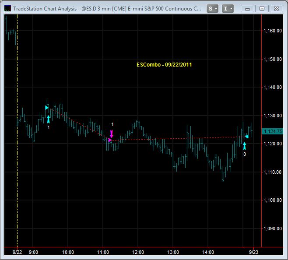This screenshot has width=288, height=260.
Task: Click the current price tag 1,124.75
Action: 272,131
